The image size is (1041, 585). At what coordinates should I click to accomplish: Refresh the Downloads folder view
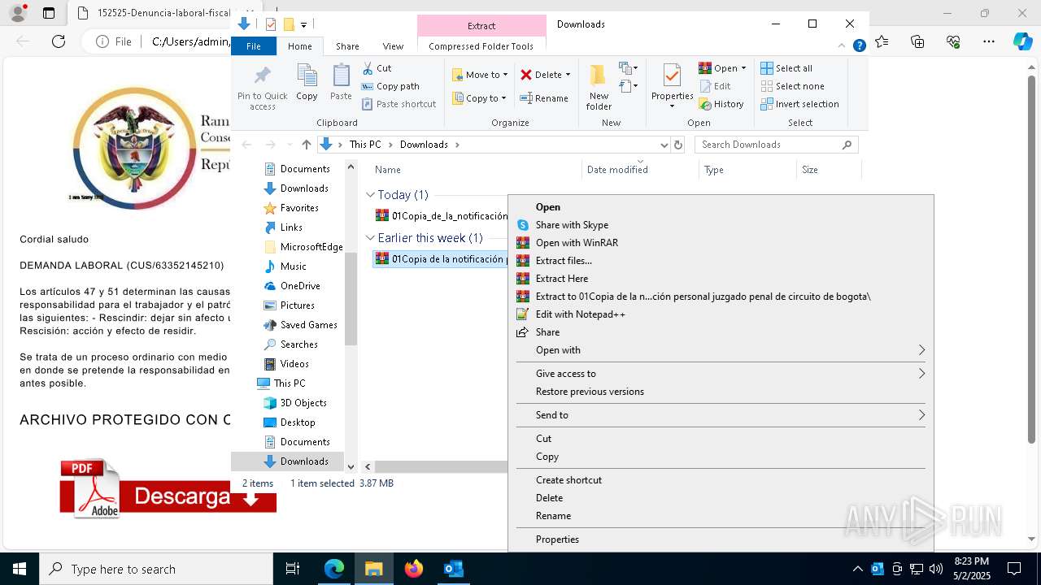click(678, 145)
